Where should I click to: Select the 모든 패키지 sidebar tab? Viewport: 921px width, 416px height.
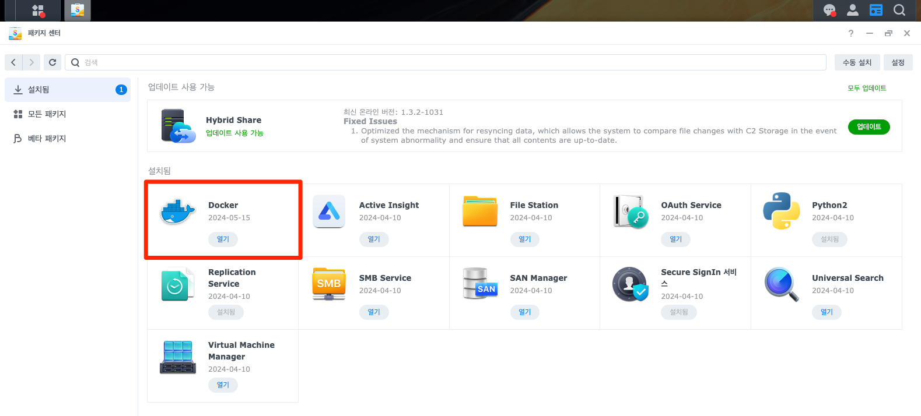(x=68, y=114)
